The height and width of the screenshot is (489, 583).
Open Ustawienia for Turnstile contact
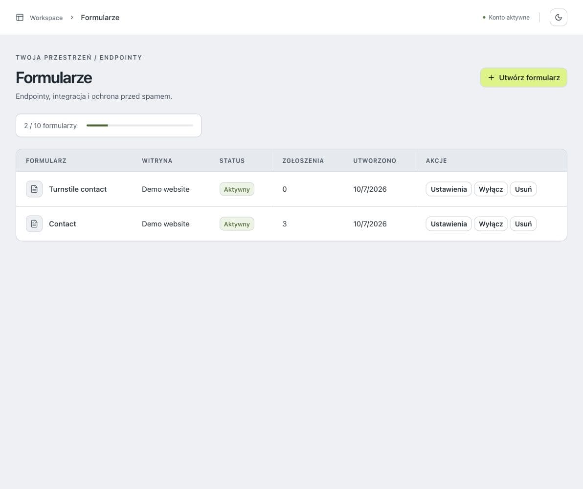(449, 189)
